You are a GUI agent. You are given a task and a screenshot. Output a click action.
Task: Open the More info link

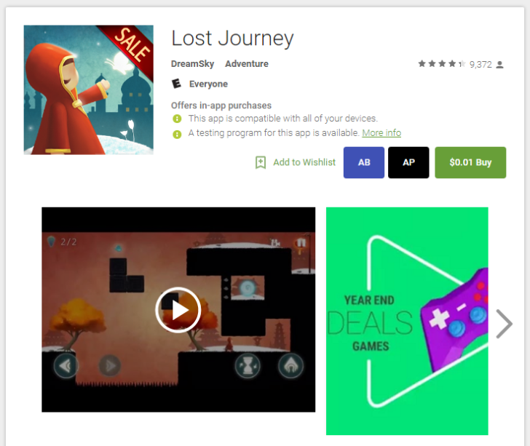[x=381, y=133]
